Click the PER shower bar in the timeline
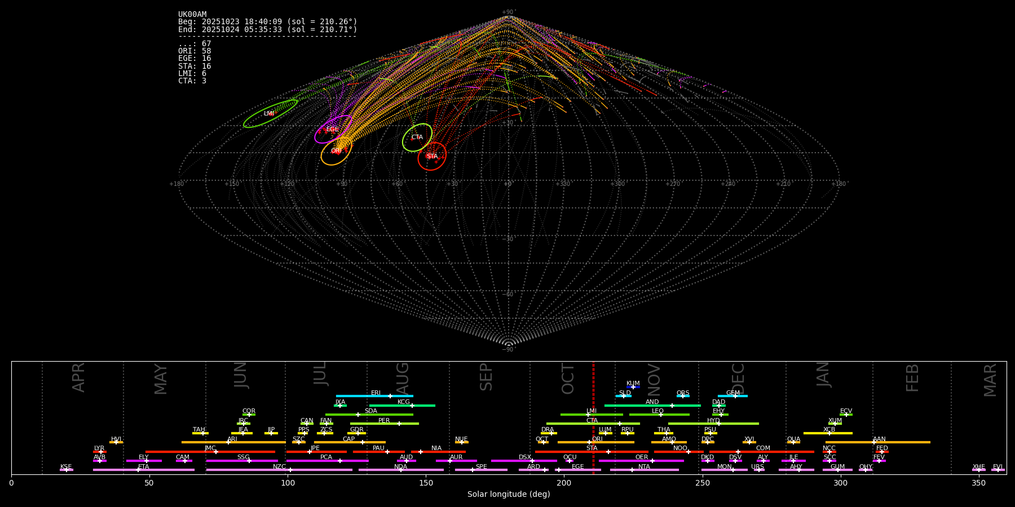 pos(385,424)
